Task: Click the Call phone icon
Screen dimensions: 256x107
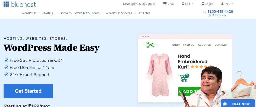Action: [x=183, y=4]
